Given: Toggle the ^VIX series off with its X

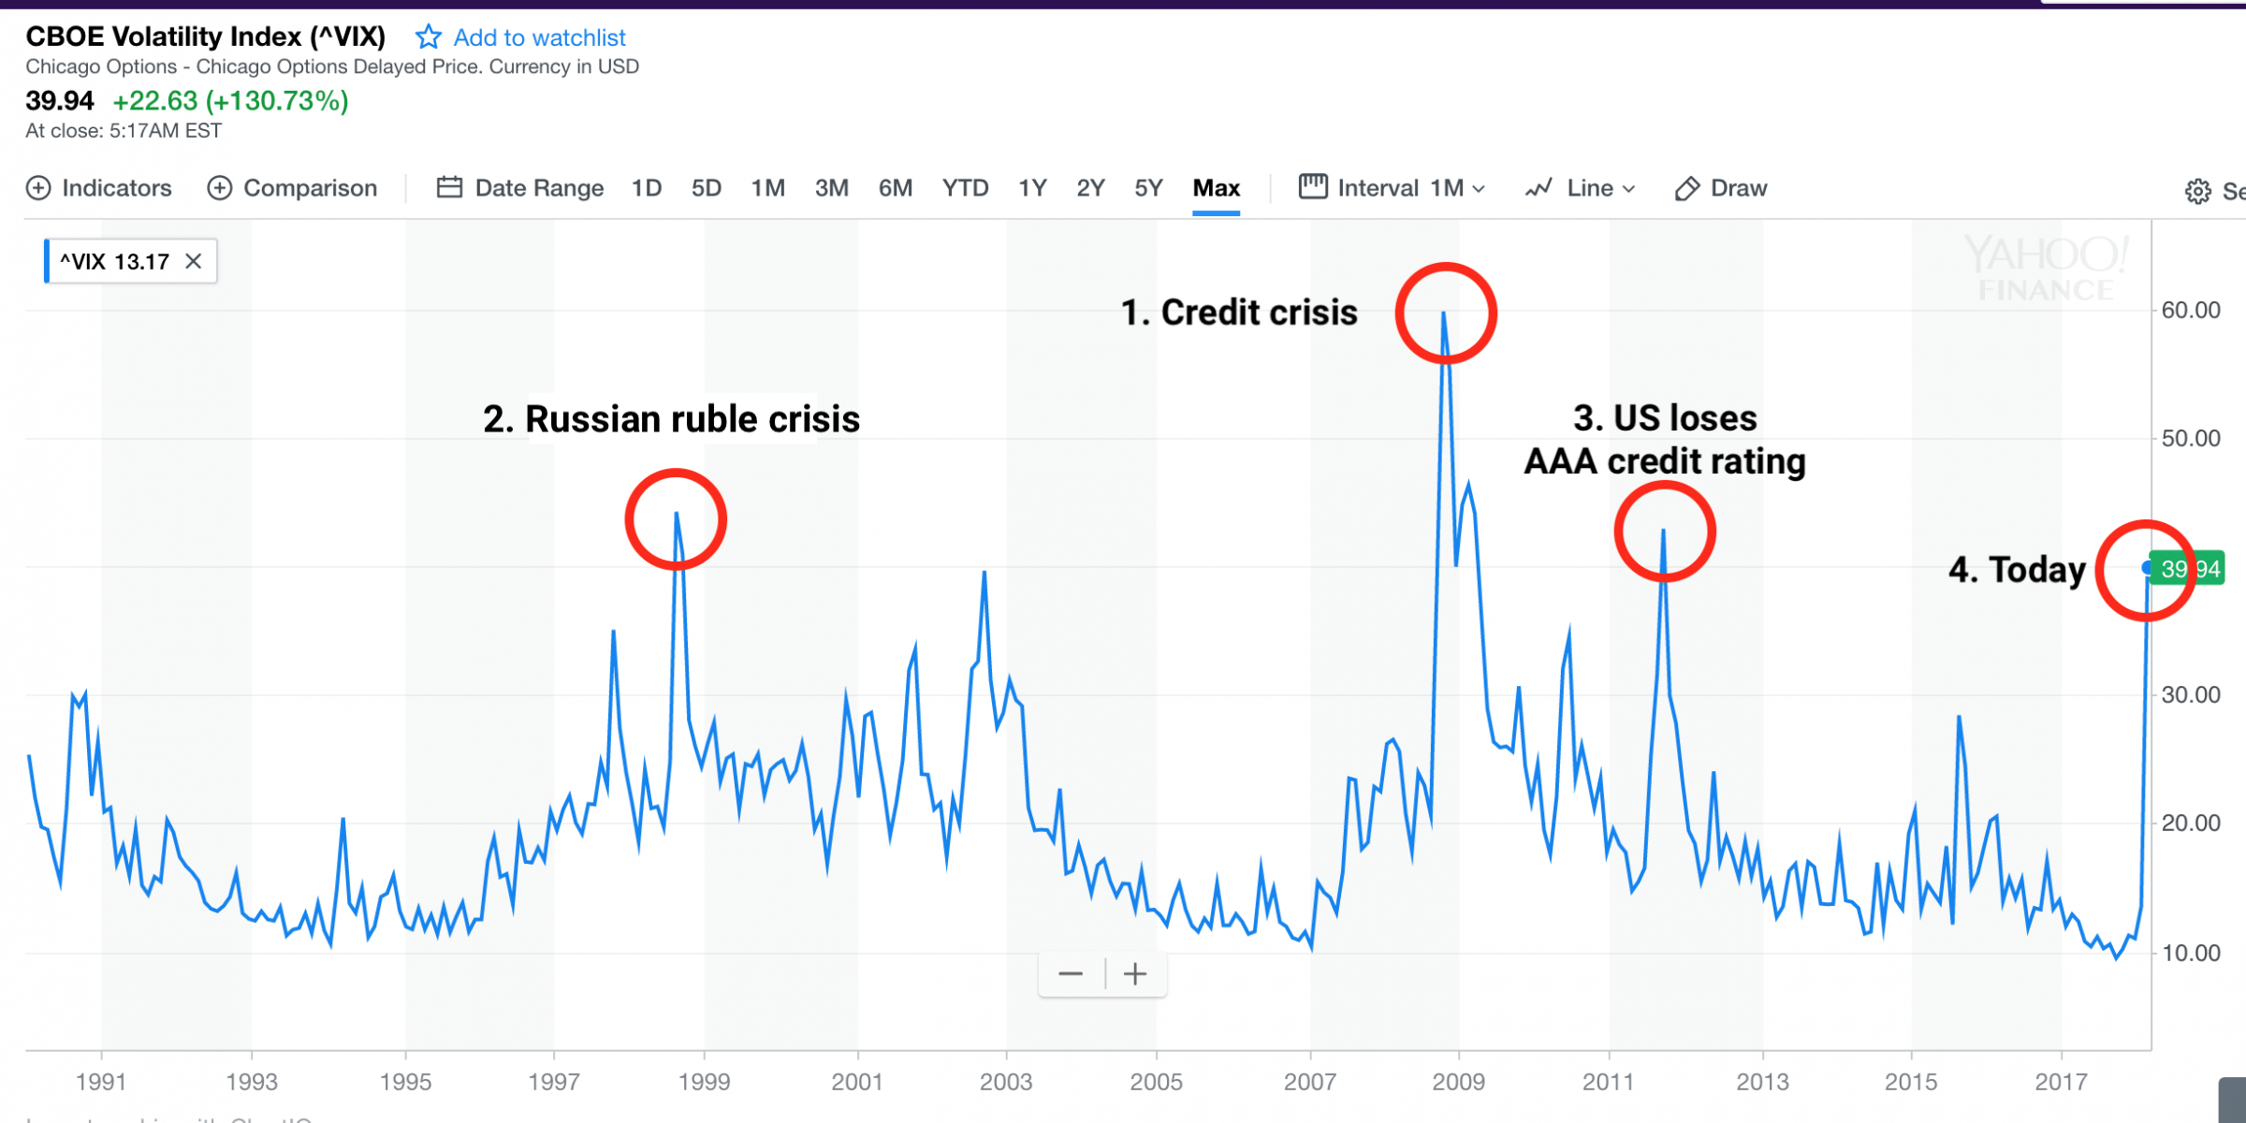Looking at the screenshot, I should (x=193, y=261).
